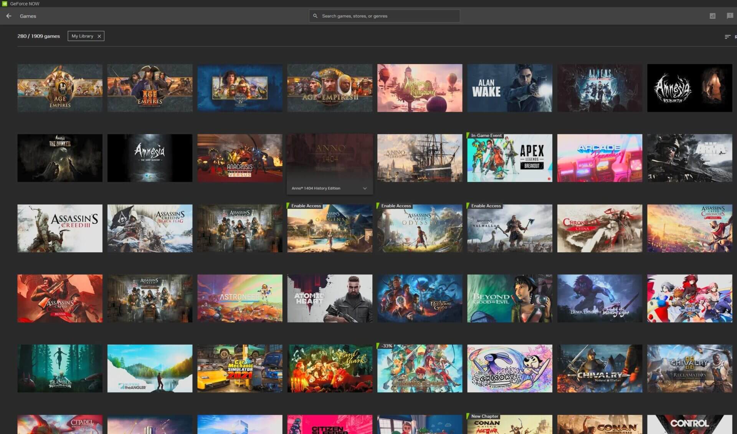The image size is (737, 434).
Task: Toggle the My Library filter chip
Action: point(82,36)
